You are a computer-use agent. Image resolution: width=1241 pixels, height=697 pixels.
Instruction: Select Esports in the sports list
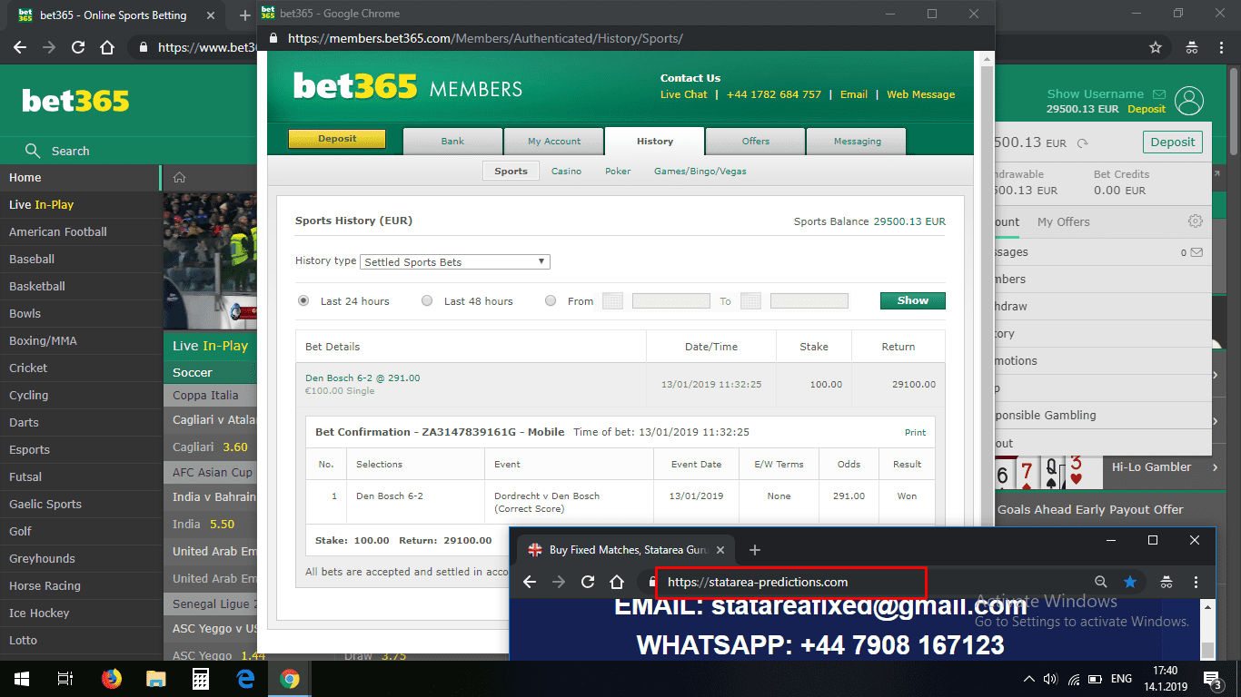click(29, 449)
